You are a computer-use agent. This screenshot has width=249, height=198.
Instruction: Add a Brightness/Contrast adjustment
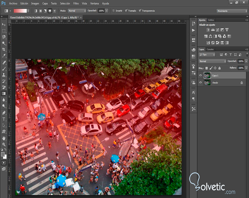click(x=208, y=30)
